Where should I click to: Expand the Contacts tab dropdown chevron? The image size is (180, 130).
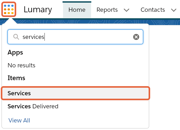click(173, 10)
